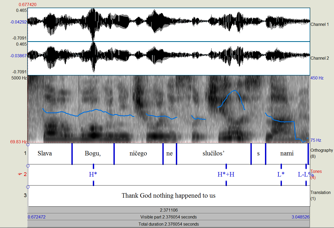Viewport: 334px width, 228px height.
Task: Click the H*+H tone point label
Action: pyautogui.click(x=226, y=174)
